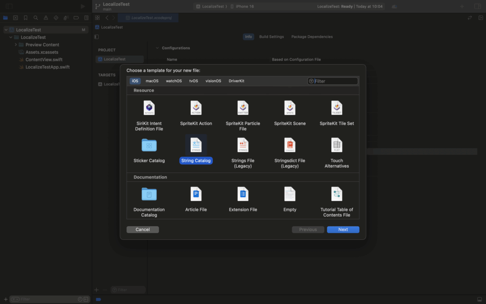Image resolution: width=486 pixels, height=304 pixels.
Task: Switch to the visionOS platform tab
Action: tap(213, 81)
